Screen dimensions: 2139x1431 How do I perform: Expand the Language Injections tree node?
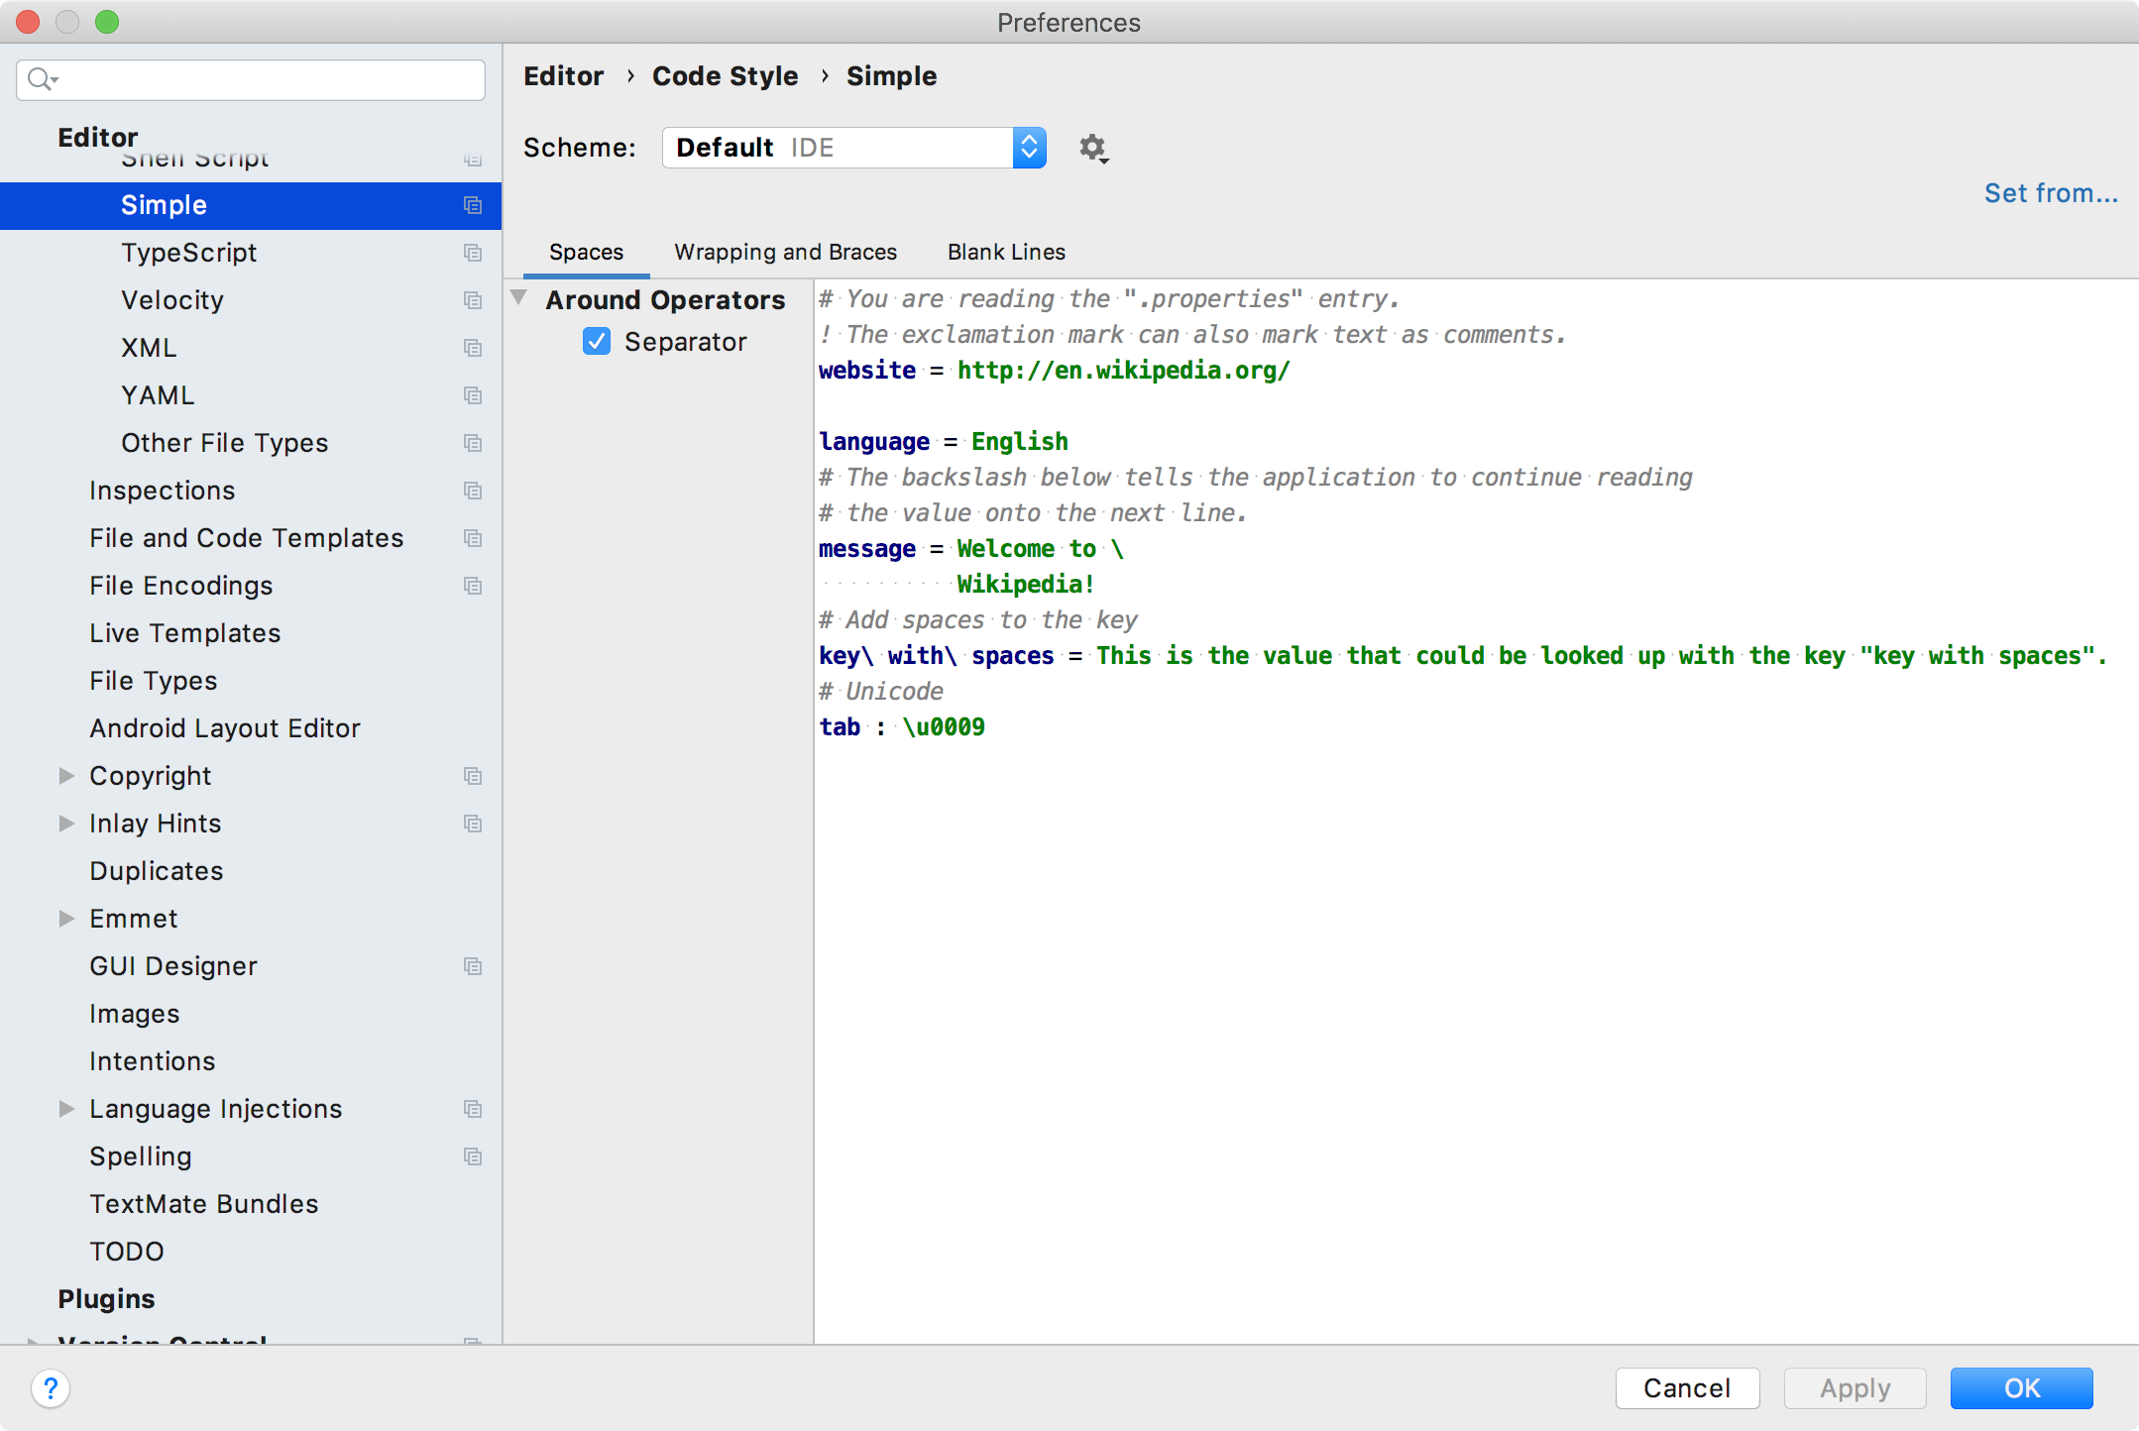[66, 1109]
